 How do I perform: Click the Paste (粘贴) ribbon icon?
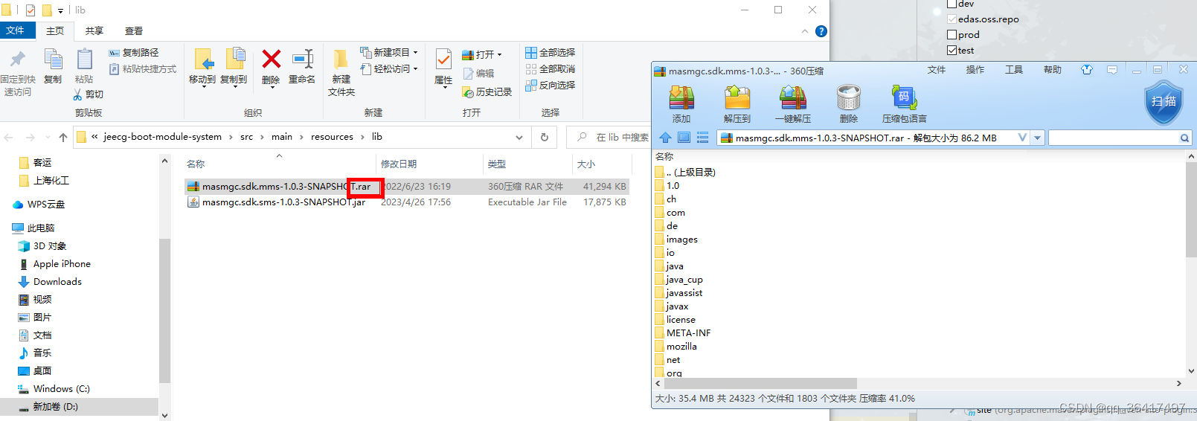click(x=84, y=60)
